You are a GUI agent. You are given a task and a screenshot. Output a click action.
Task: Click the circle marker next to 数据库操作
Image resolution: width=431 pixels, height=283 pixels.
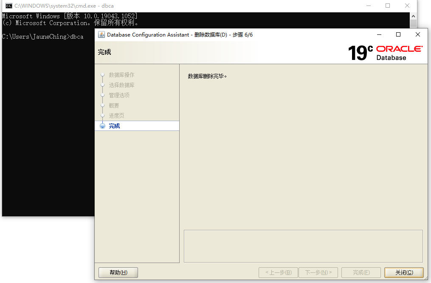pyautogui.click(x=102, y=74)
